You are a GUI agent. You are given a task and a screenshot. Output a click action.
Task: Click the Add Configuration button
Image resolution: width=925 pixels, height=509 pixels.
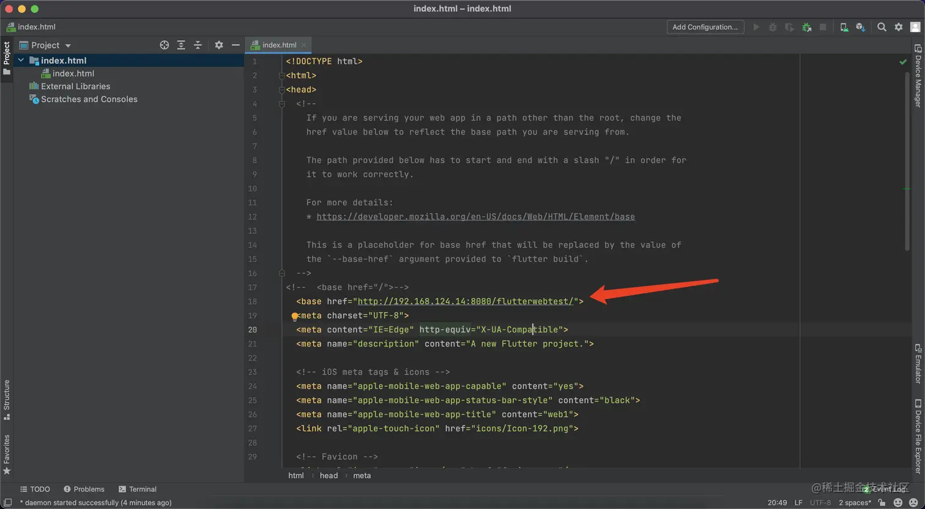point(705,27)
